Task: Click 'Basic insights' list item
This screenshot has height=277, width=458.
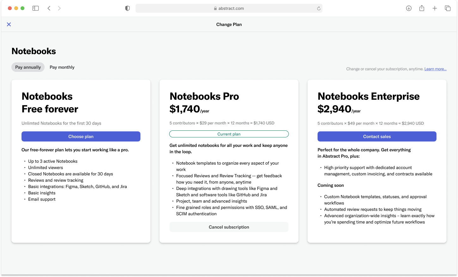Action: [42, 193]
